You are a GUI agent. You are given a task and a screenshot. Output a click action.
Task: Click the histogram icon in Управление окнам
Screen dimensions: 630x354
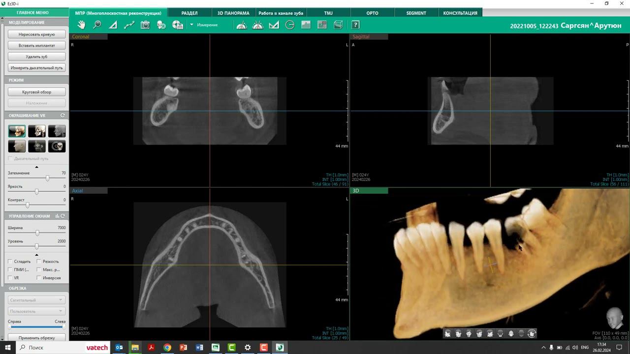[x=57, y=216]
